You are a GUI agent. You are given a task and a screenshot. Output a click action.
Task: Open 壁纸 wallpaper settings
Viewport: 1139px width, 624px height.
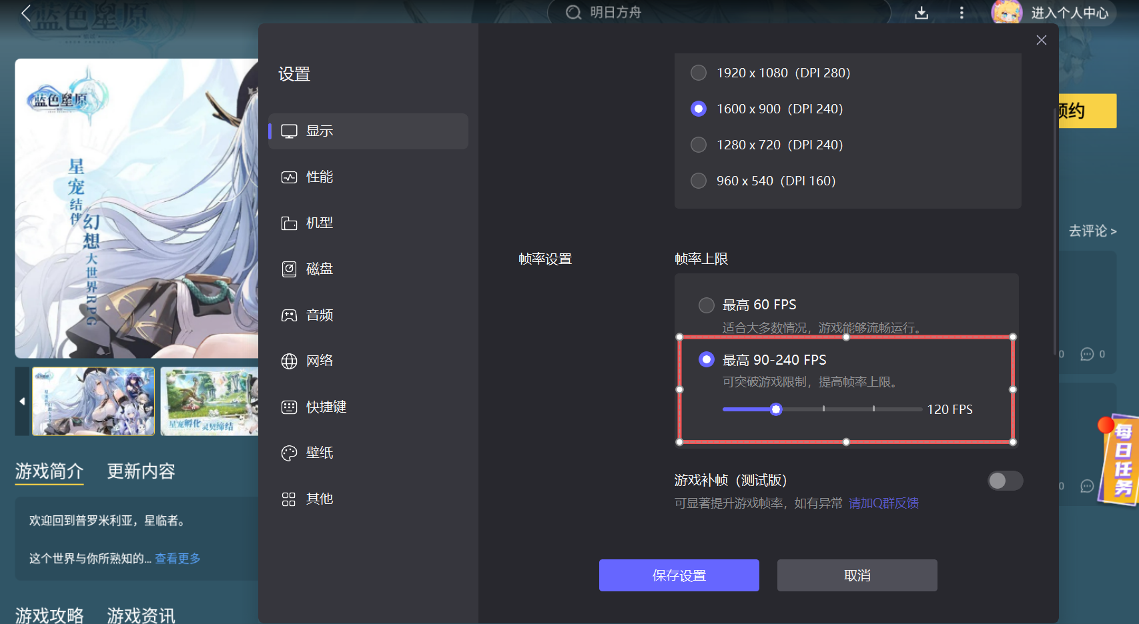368,453
